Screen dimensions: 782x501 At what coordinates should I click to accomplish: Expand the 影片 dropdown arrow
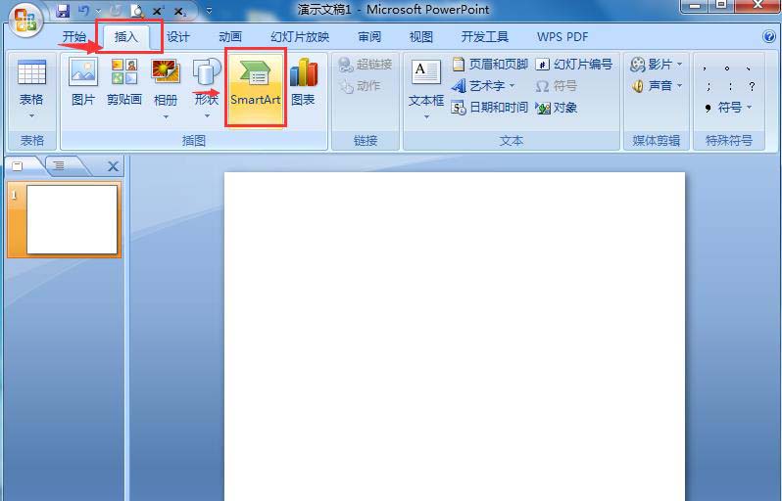click(x=679, y=65)
